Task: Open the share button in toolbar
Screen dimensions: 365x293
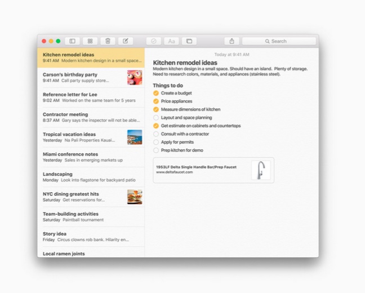Action: click(232, 41)
